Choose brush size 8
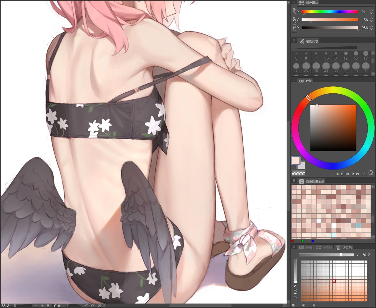The image size is (376, 308). tap(336, 56)
